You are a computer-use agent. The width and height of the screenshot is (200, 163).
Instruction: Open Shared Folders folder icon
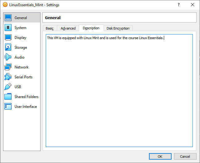pyautogui.click(x=8, y=96)
